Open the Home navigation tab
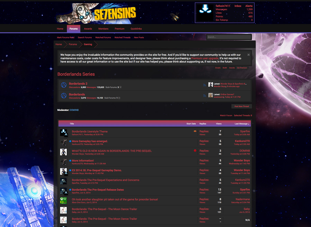This screenshot has width=311, height=227. tap(60, 29)
